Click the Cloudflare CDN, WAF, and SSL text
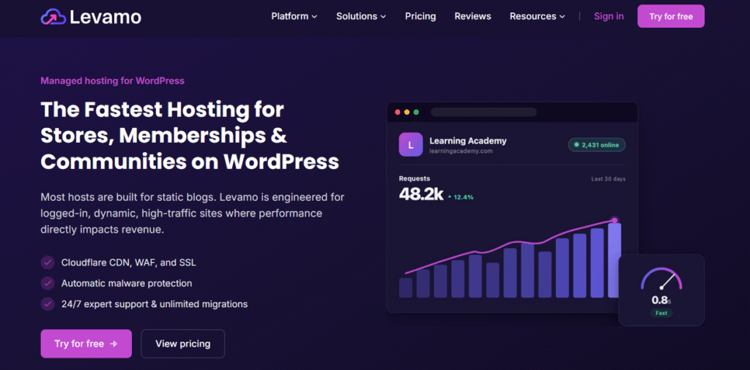 [x=129, y=263]
